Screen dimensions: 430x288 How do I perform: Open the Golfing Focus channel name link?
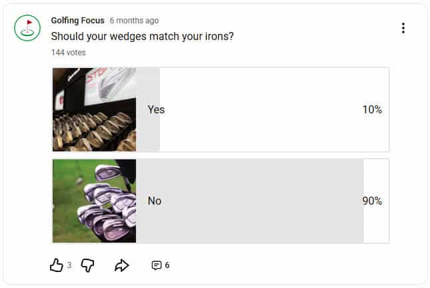point(77,21)
